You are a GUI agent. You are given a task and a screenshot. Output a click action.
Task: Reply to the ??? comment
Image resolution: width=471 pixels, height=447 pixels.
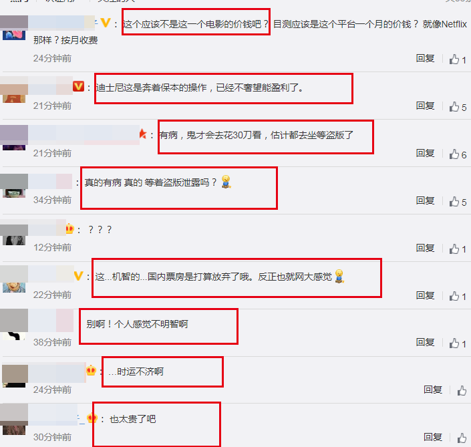425,248
